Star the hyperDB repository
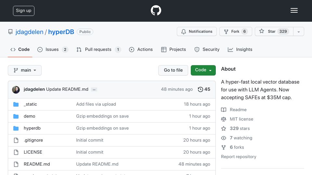Image resolution: width=312 pixels, height=175 pixels. pos(274,31)
